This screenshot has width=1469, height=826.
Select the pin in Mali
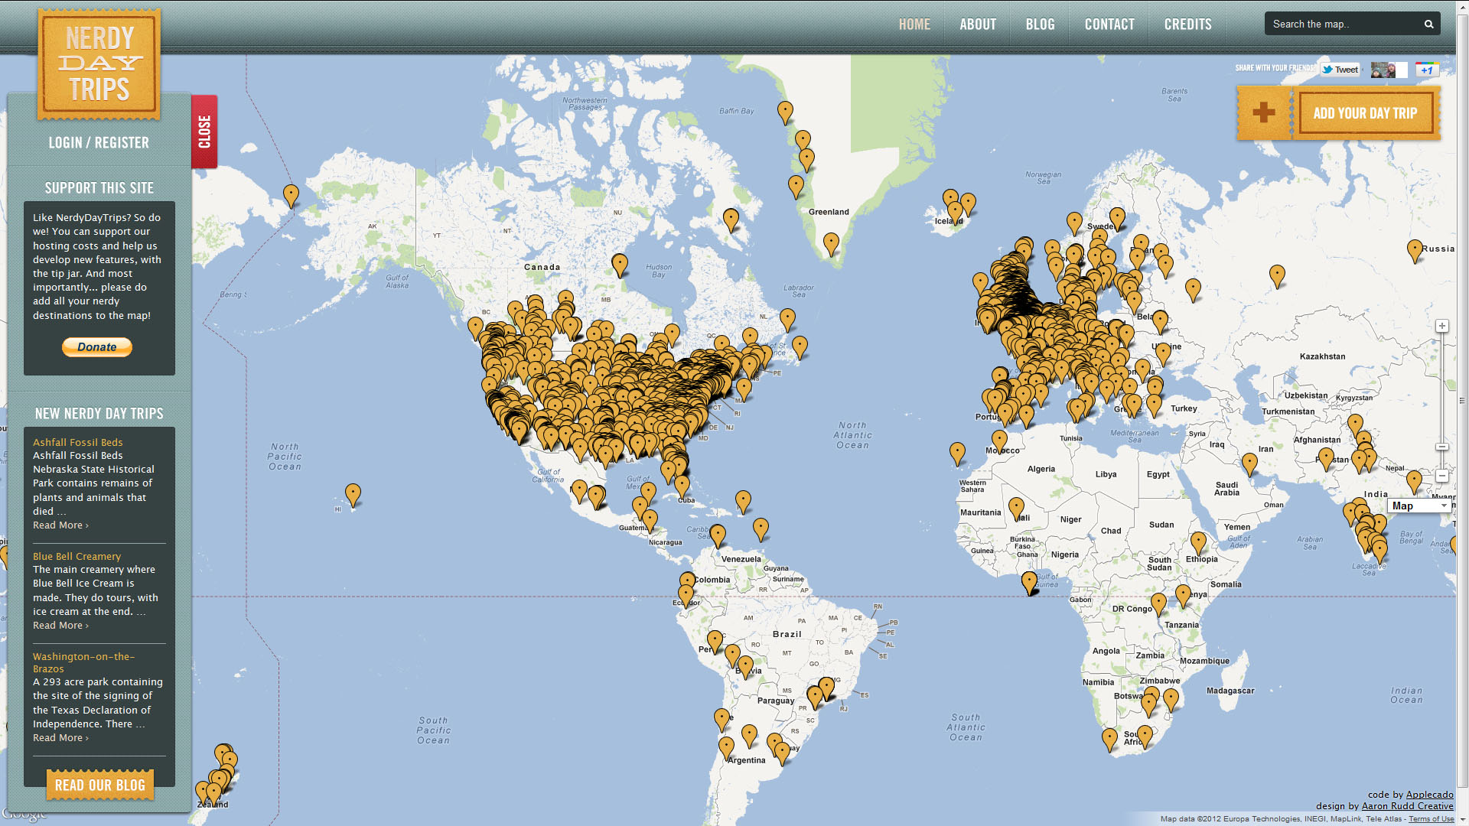pyautogui.click(x=1016, y=509)
